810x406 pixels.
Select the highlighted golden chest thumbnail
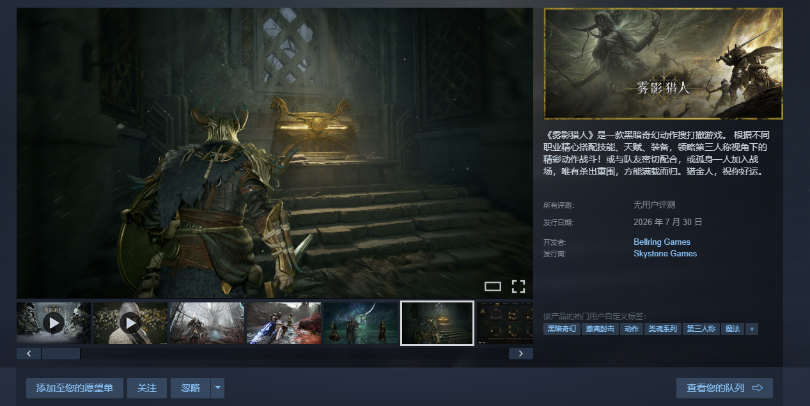(437, 324)
